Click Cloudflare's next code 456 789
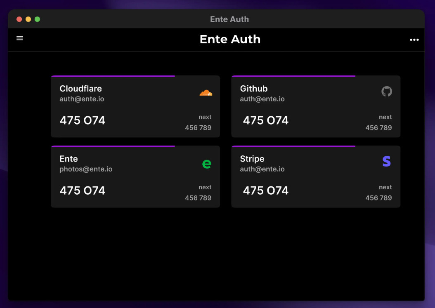 pos(198,128)
